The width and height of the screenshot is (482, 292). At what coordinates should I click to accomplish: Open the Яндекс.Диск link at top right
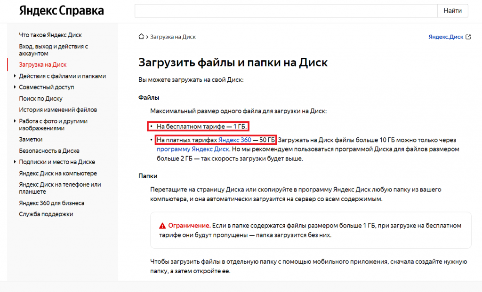click(x=446, y=37)
